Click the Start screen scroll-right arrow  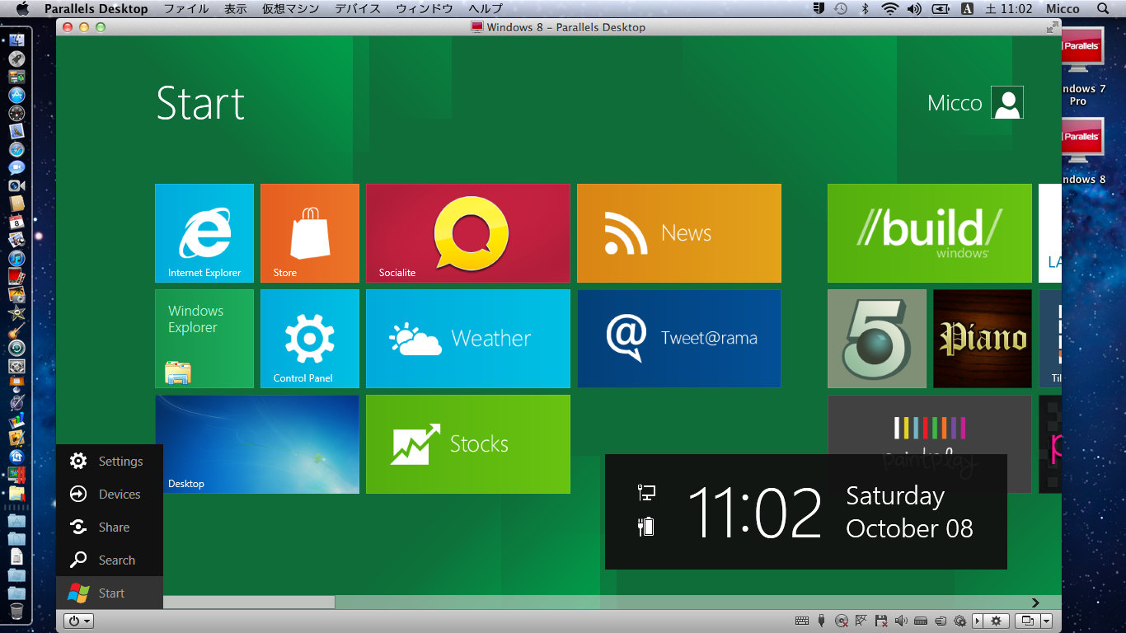1036,603
